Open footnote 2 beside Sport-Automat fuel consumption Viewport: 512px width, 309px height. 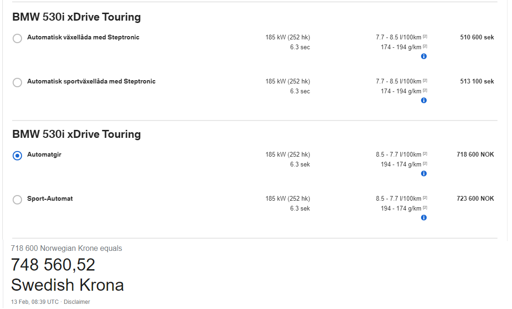(x=425, y=198)
